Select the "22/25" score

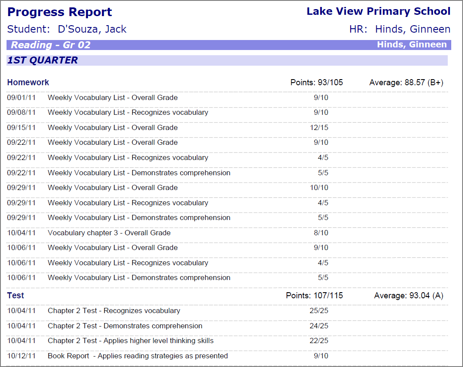coord(319,341)
